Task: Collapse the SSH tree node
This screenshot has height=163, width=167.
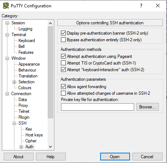Action: click(14, 123)
